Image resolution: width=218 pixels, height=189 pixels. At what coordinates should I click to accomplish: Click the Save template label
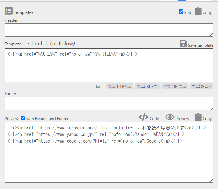pyautogui.click(x=201, y=45)
